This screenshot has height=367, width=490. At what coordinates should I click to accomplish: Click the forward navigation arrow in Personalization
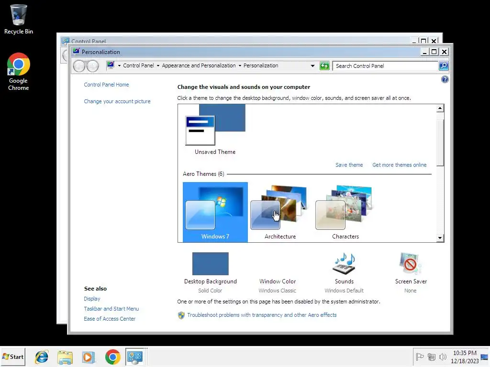(x=92, y=66)
